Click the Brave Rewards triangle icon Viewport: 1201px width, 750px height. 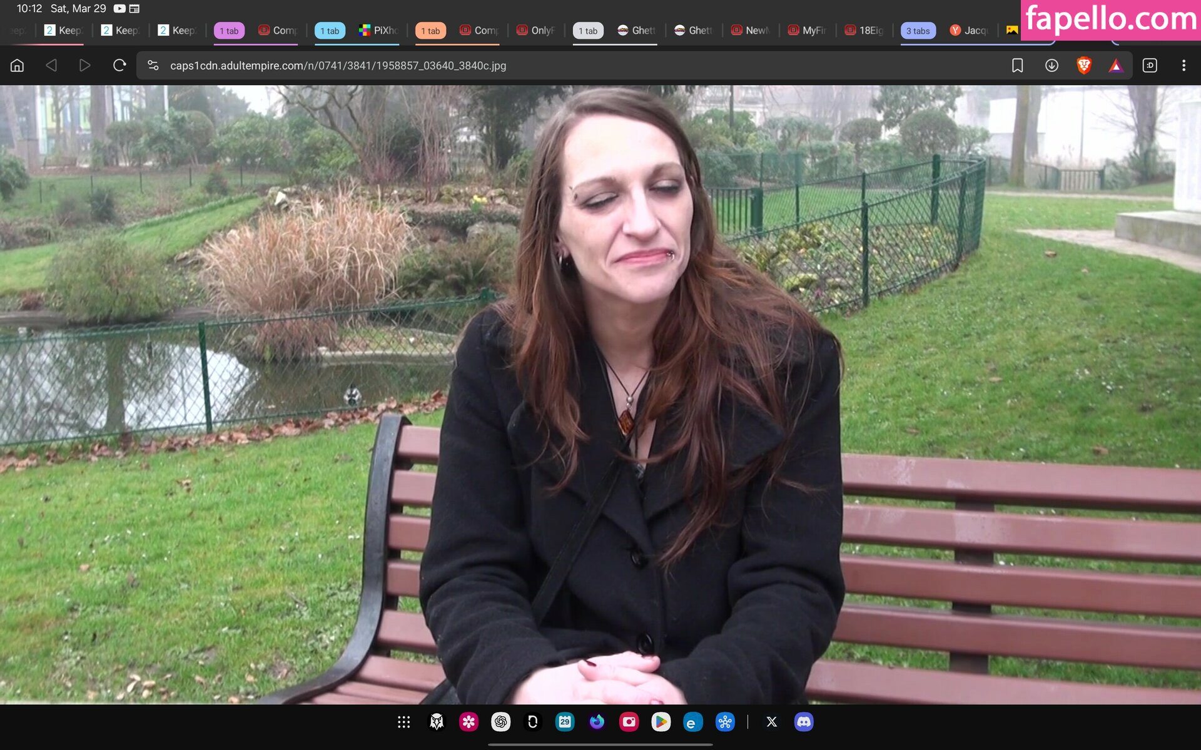click(1116, 65)
